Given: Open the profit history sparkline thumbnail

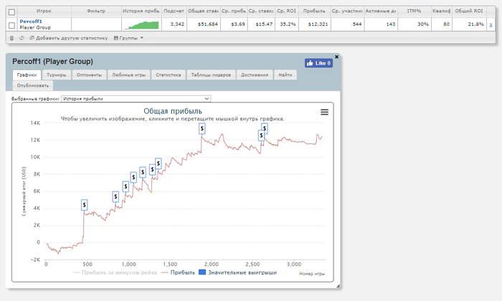Looking at the screenshot, I should [x=141, y=24].
